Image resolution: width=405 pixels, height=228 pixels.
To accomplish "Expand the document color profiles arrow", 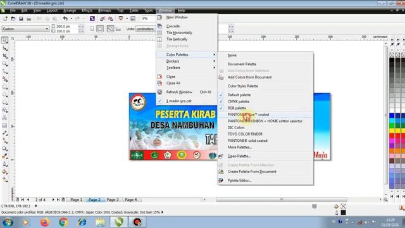I will pyautogui.click(x=162, y=212).
